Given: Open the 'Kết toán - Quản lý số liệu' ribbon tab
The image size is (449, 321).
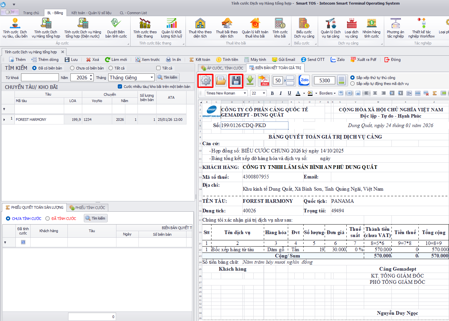Looking at the screenshot, I should tap(91, 13).
